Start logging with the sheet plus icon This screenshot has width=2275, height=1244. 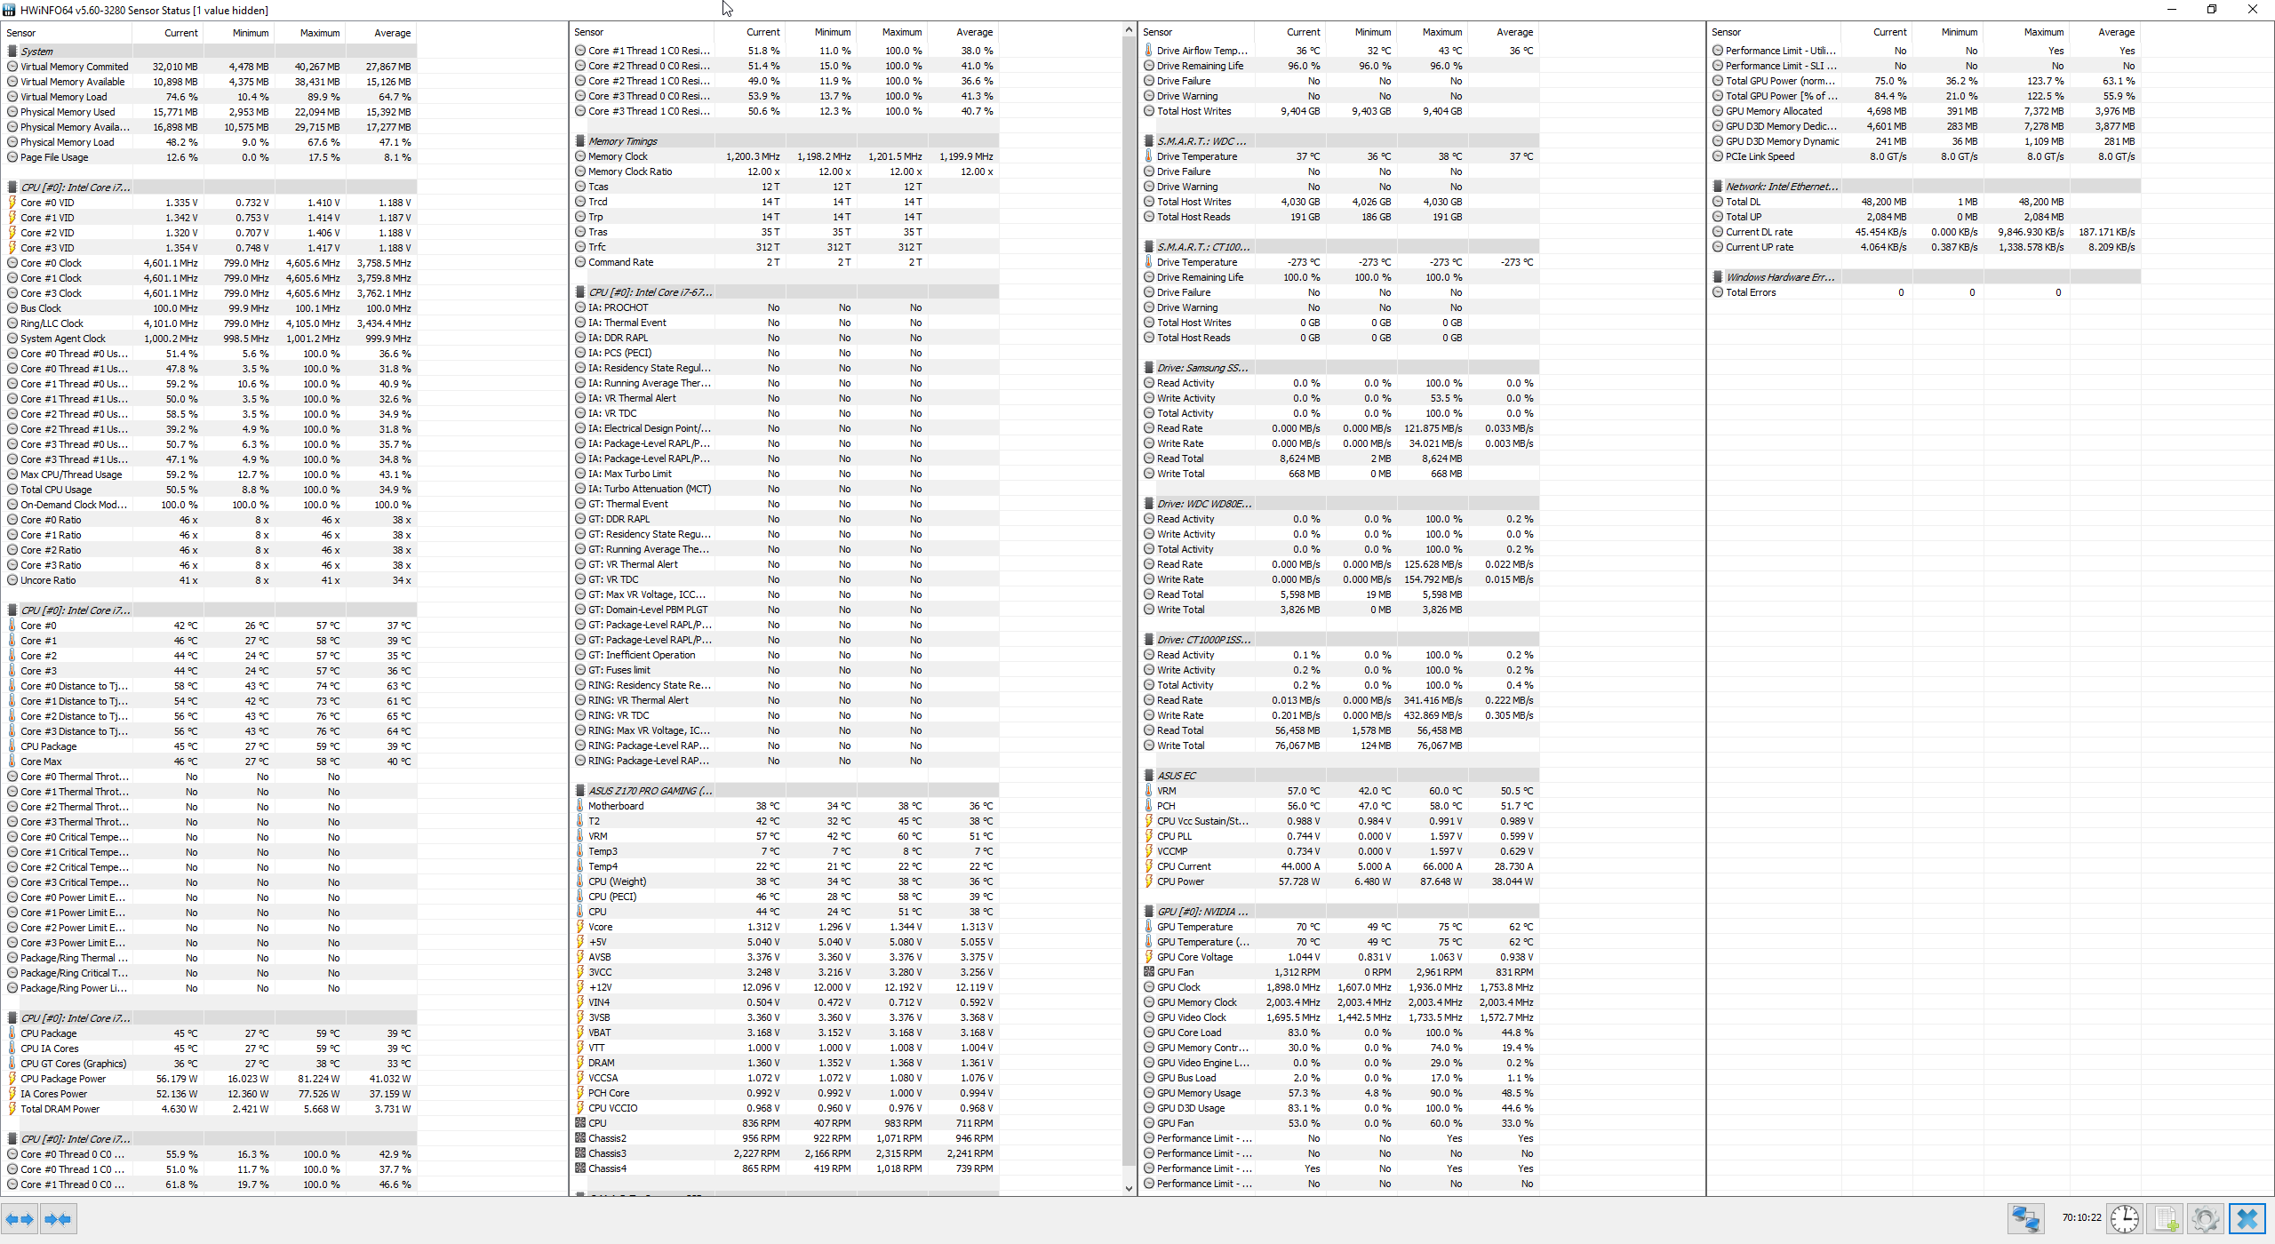pyautogui.click(x=2166, y=1218)
